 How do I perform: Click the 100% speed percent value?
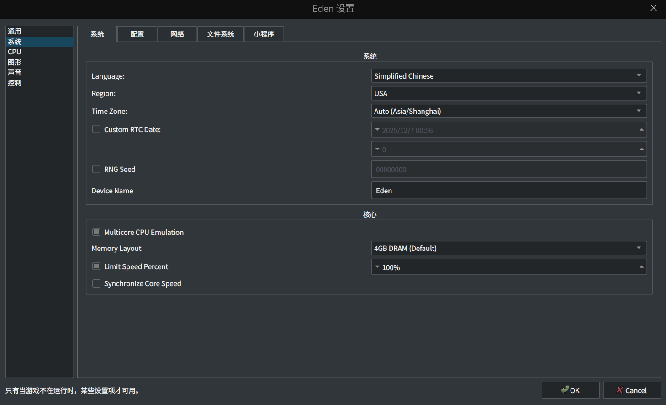coord(391,267)
